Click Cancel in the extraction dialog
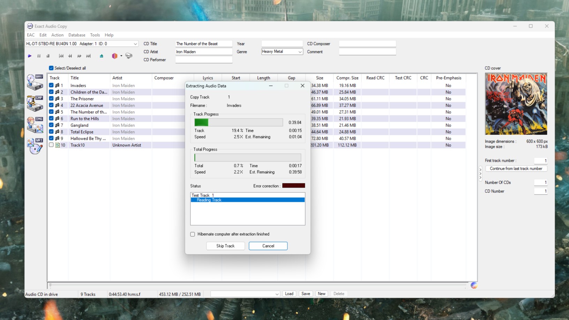 pos(268,246)
